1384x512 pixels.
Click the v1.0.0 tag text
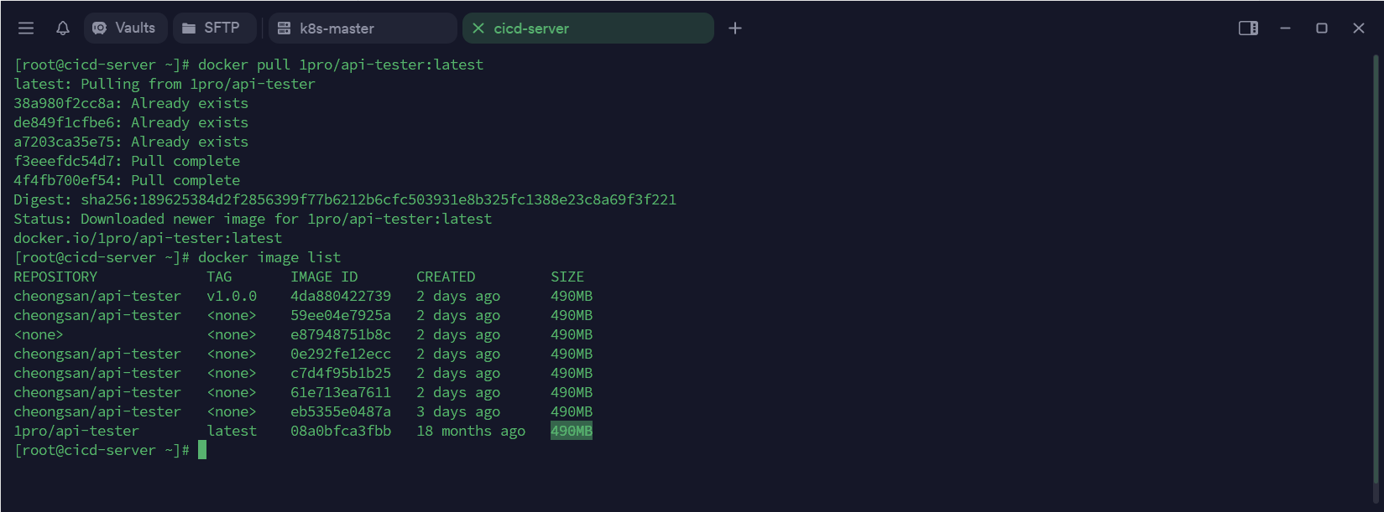tap(232, 297)
